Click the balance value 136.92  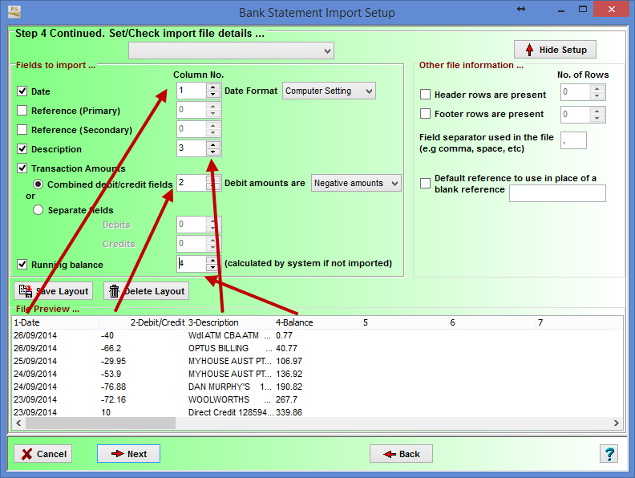289,374
